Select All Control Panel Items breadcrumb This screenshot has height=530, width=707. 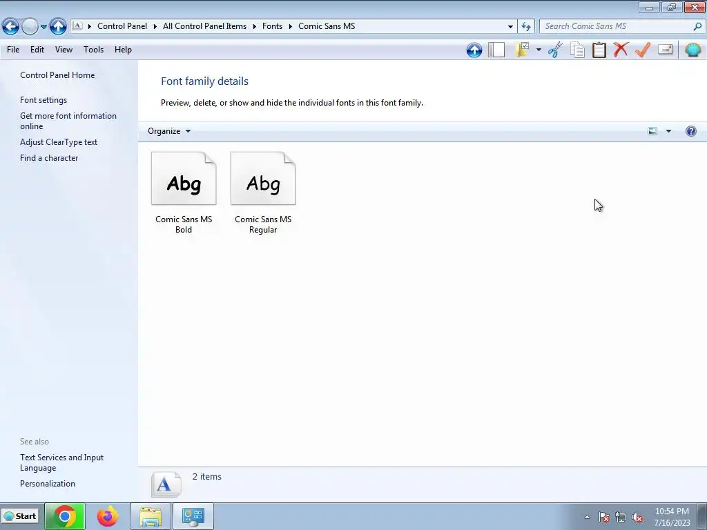point(204,26)
